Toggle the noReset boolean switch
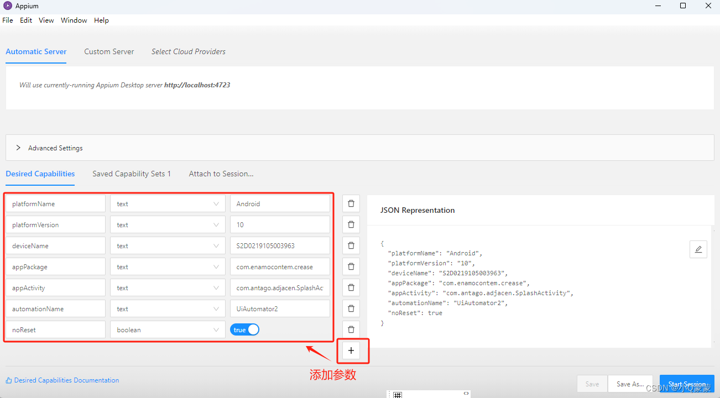Viewport: 720px width, 398px height. (x=245, y=329)
